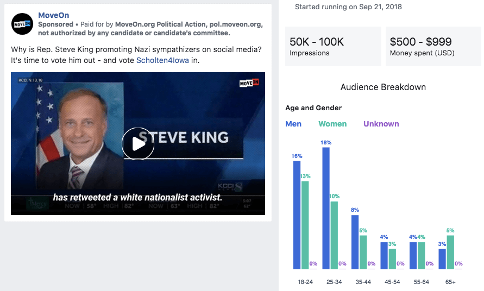The width and height of the screenshot is (484, 291).
Task: Click the Women 25-34 green bar
Action: (x=334, y=235)
